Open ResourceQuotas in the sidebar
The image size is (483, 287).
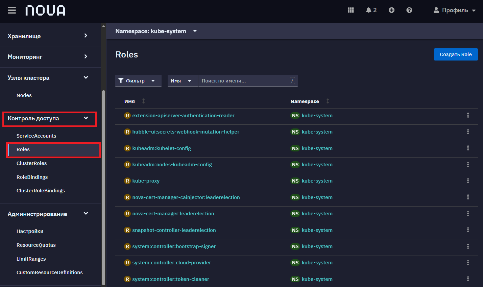(36, 245)
